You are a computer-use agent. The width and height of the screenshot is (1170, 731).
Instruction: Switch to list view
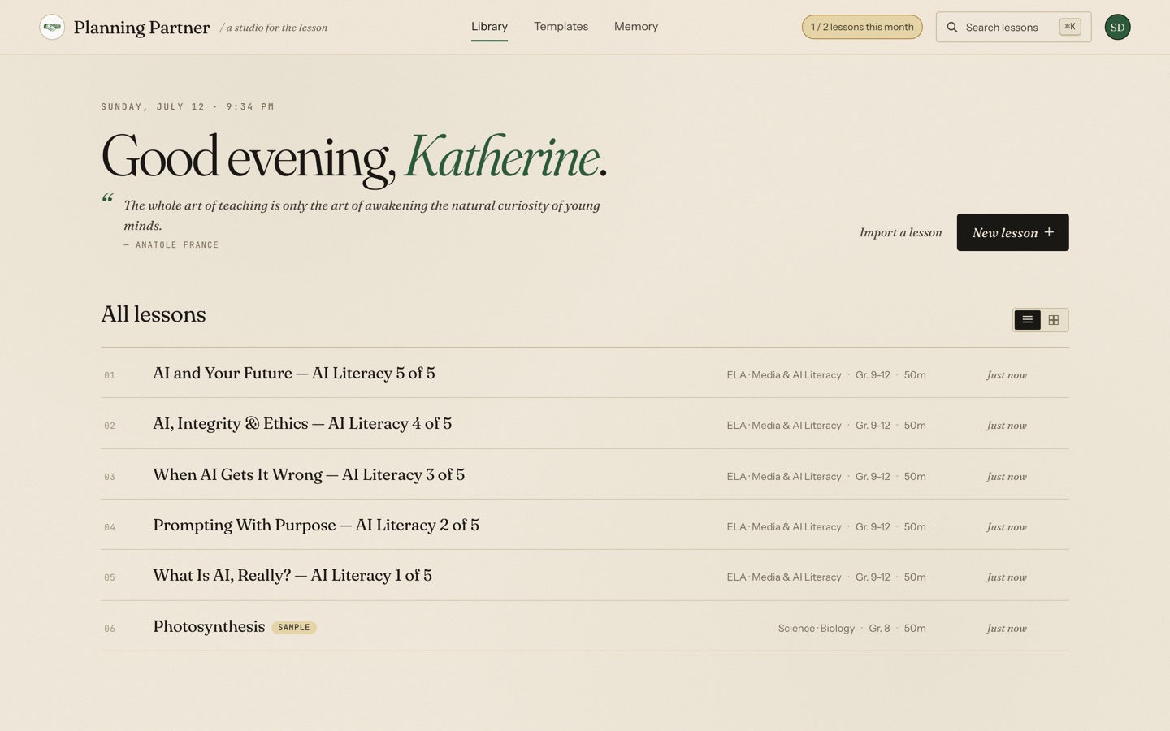click(1027, 320)
